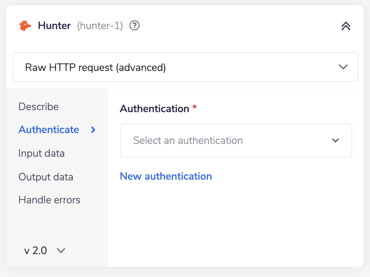Open the Input data section
Viewport: 370px width, 277px height.
(x=41, y=153)
